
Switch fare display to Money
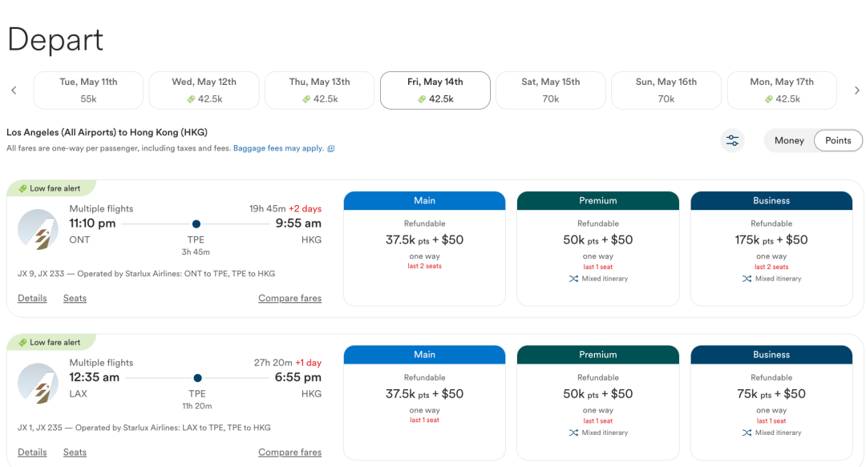(x=789, y=140)
